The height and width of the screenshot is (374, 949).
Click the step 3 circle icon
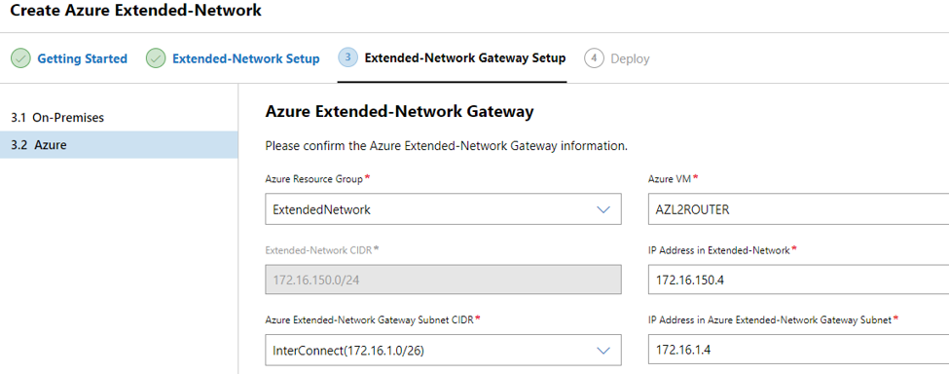tap(348, 58)
